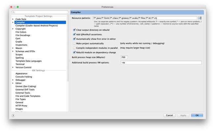Select the Copyright item label

tap(20, 29)
